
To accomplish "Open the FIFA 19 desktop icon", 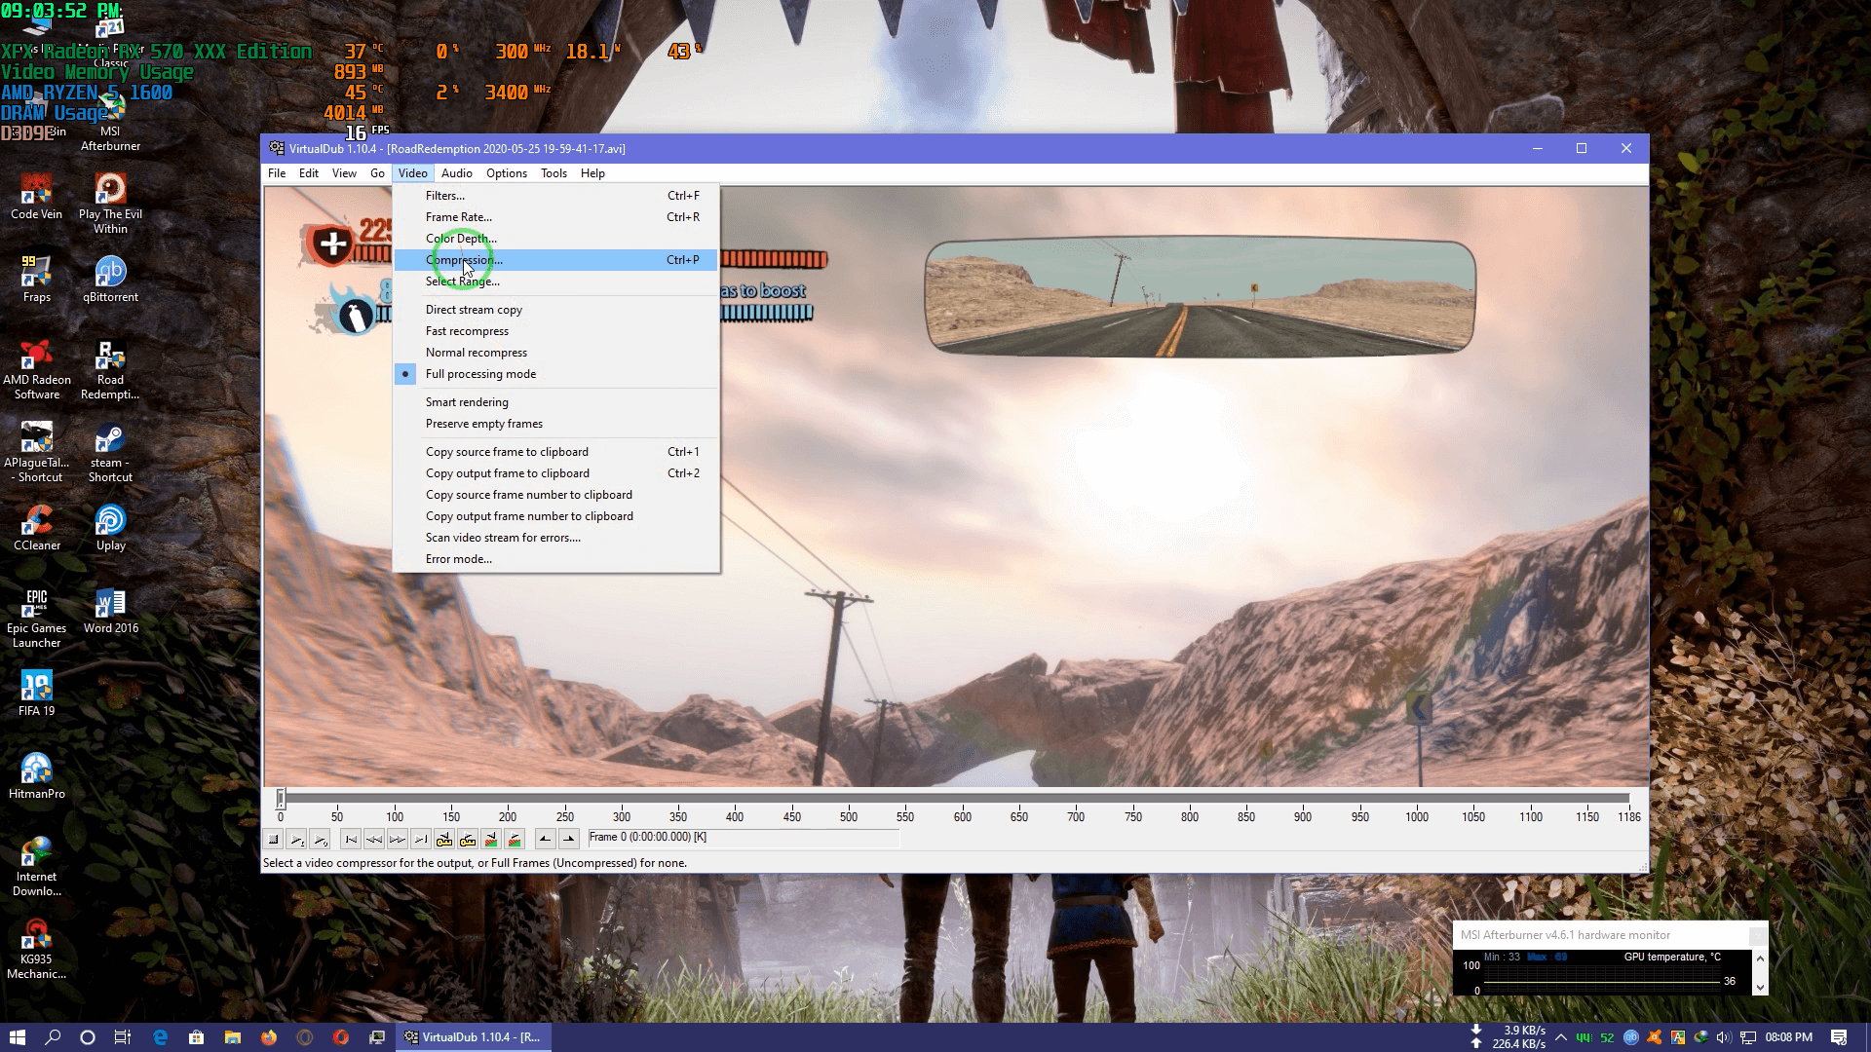I will point(37,693).
